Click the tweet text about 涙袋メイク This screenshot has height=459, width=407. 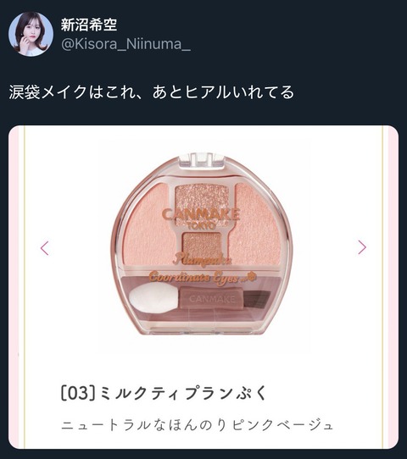coord(152,92)
